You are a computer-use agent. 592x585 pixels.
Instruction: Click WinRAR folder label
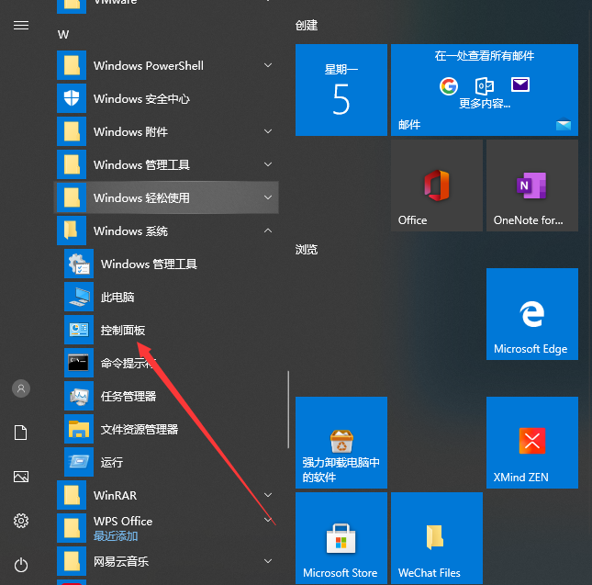115,495
